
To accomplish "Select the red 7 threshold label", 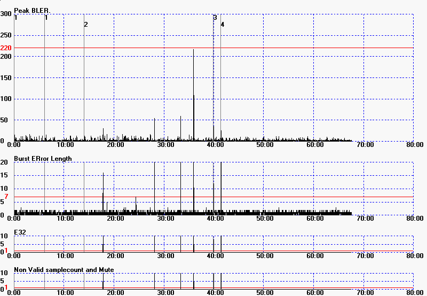I will pos(6,197).
